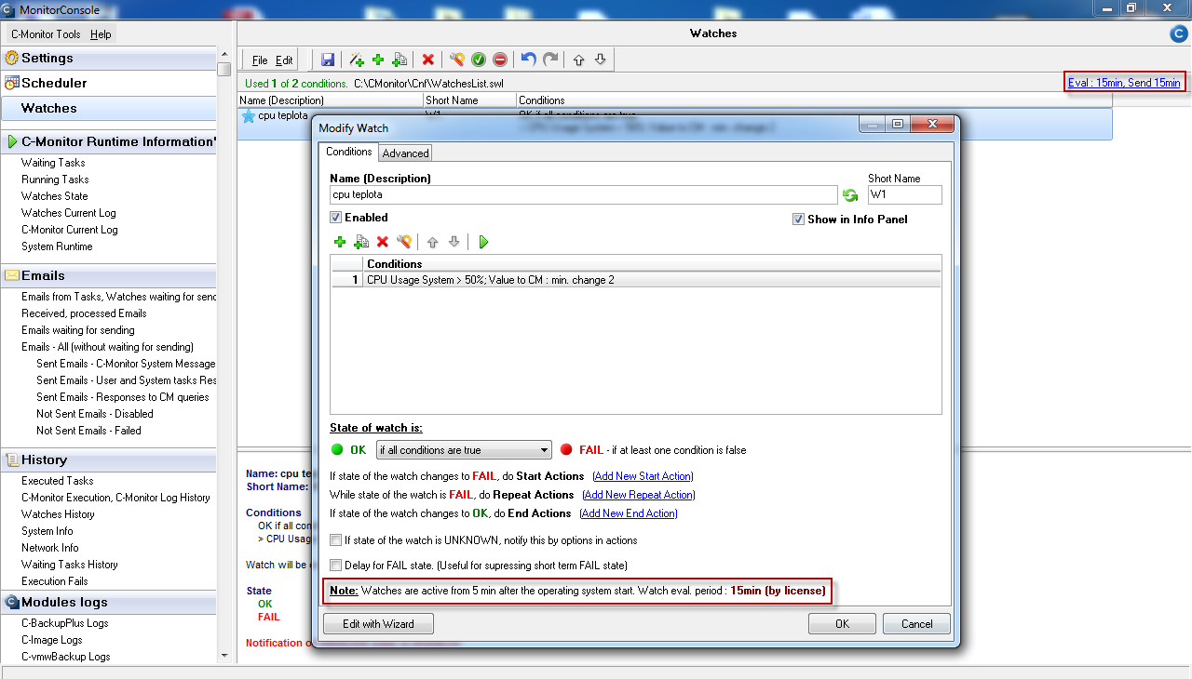Viewport: 1192px width, 679px height.
Task: Click the green plus add watch icon in main toolbar
Action: [378, 60]
